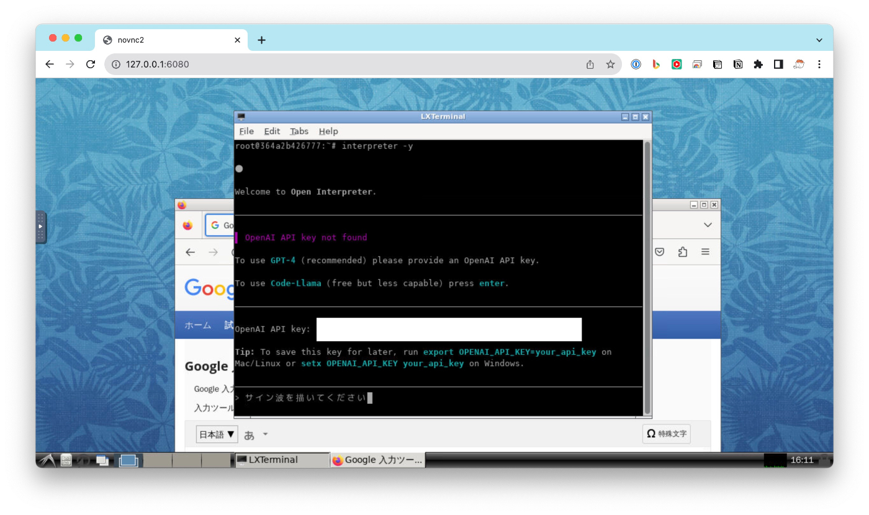
Task: Open the Help menu in LXTerminal
Action: pyautogui.click(x=328, y=132)
